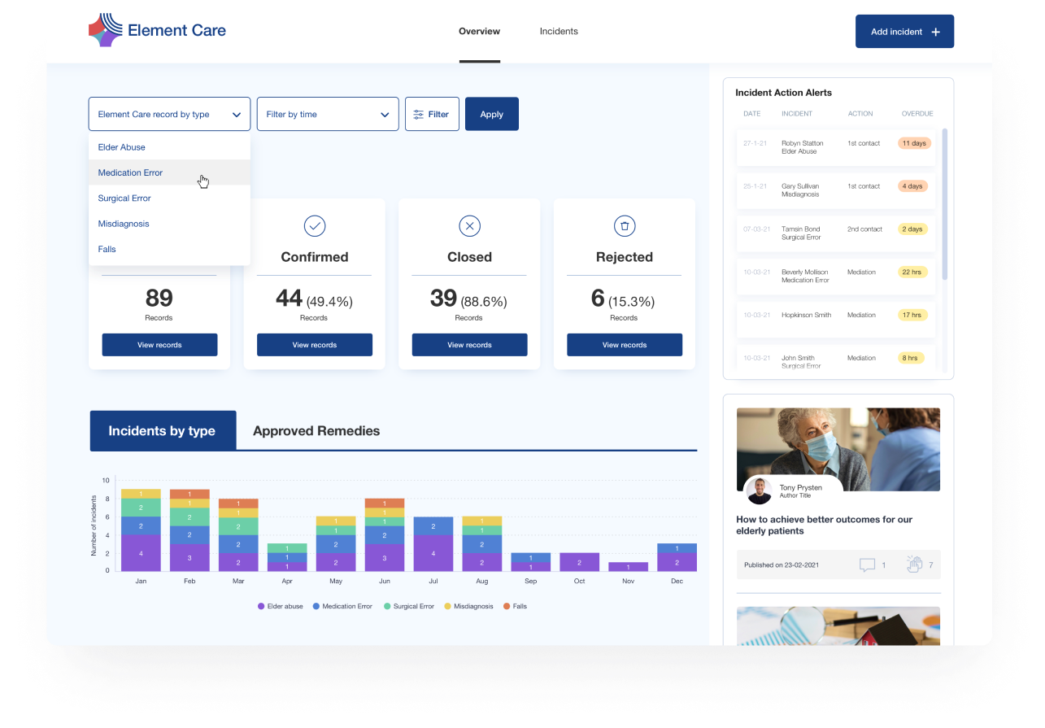Click the Confirmed checkmark icon
This screenshot has height=728, width=1045.
tap(314, 225)
